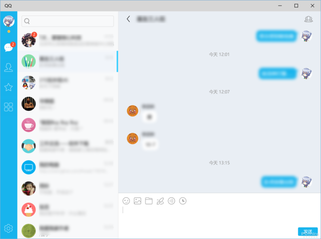Select conversation with handshake avatar
Image resolution: width=321 pixels, height=239 pixels.
point(68,146)
